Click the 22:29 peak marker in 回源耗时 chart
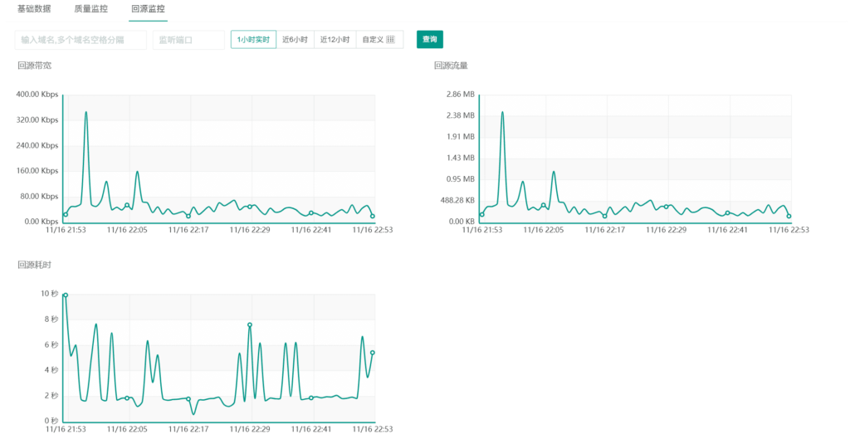Screen dimensions: 850x439 click(250, 324)
